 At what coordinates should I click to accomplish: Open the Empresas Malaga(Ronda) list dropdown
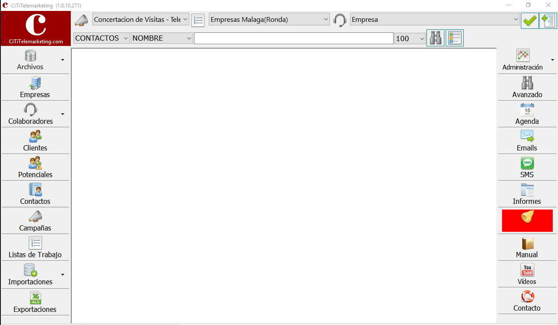click(270, 19)
